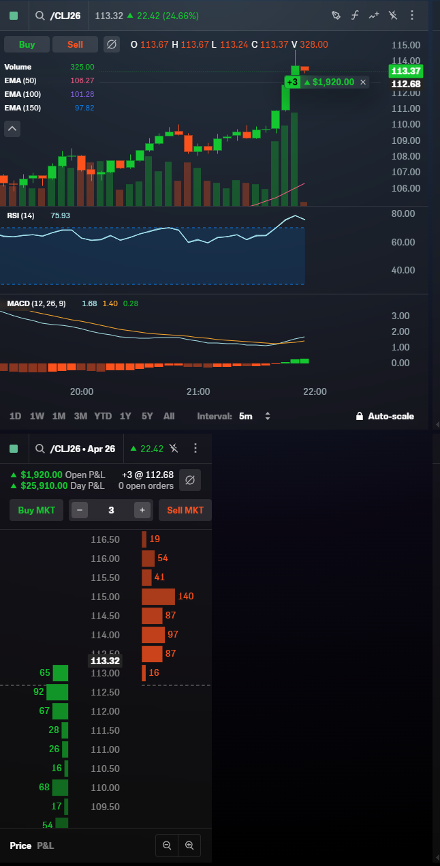Click the 113.37 current price label

pyautogui.click(x=405, y=71)
